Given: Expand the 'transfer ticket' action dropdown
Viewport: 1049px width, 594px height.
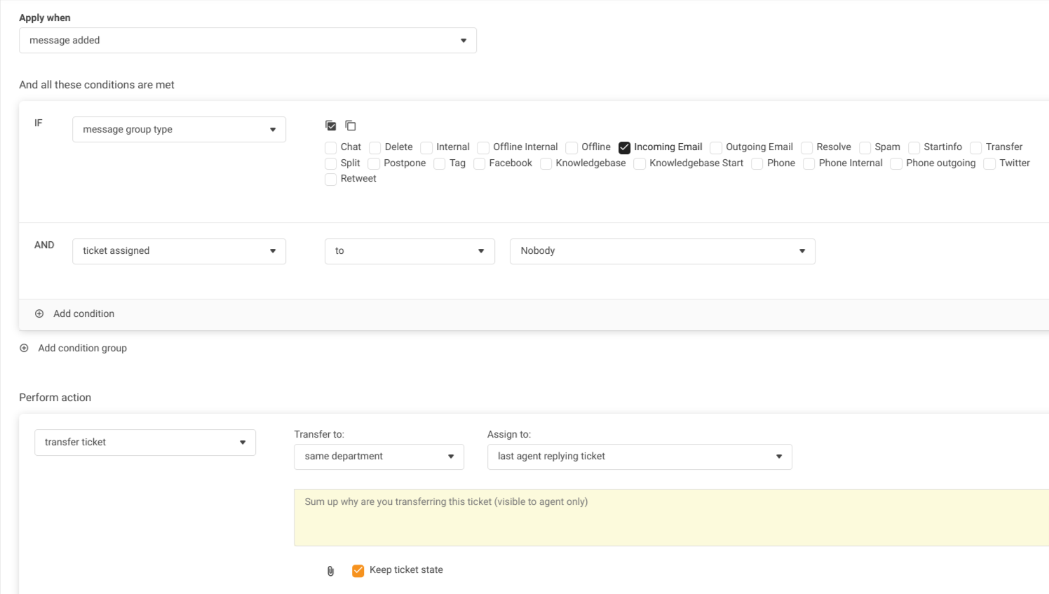Looking at the screenshot, I should [x=144, y=443].
